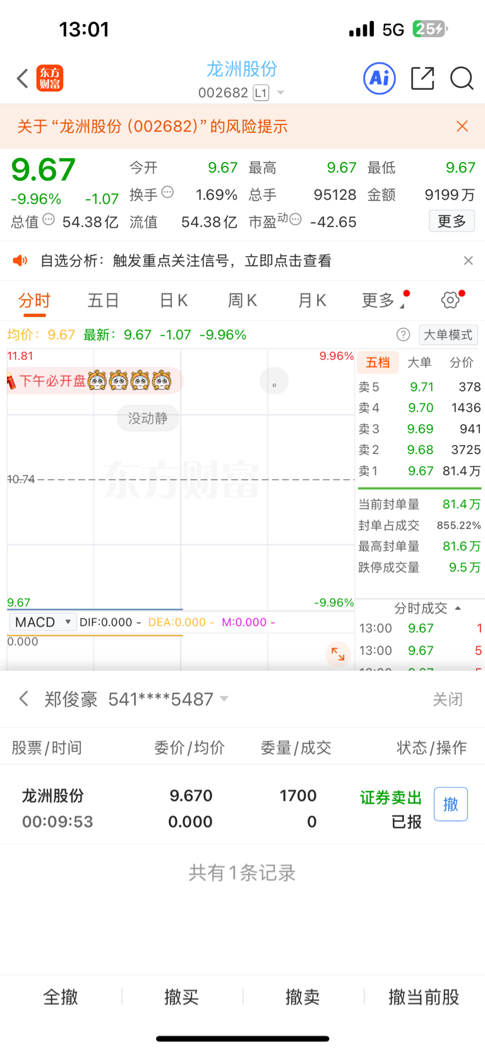Open 自选分析 signal notification text
The width and height of the screenshot is (485, 1051).
tap(186, 261)
